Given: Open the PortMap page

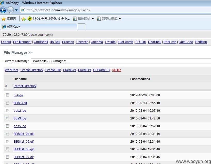Looking at the screenshot, I should (x=201, y=42).
